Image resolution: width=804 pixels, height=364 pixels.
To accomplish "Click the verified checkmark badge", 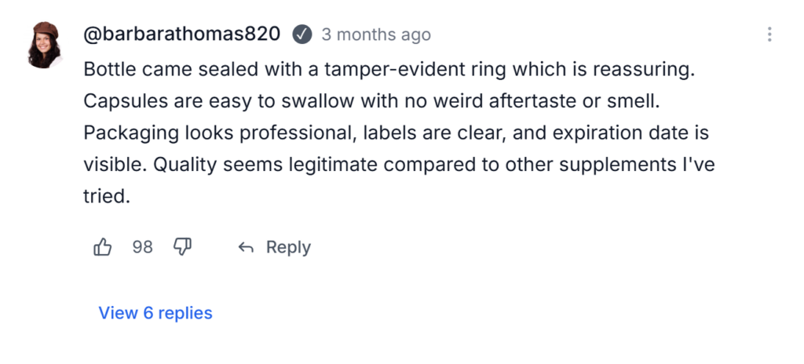I will [x=301, y=35].
